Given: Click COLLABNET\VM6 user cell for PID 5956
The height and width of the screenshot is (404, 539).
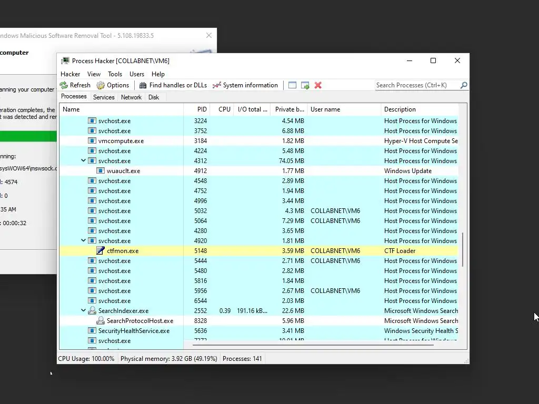Looking at the screenshot, I should point(335,290).
